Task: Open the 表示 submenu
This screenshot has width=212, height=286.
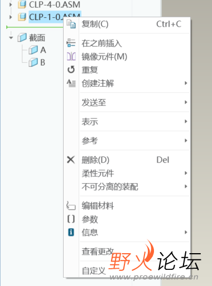Action: pyautogui.click(x=134, y=121)
